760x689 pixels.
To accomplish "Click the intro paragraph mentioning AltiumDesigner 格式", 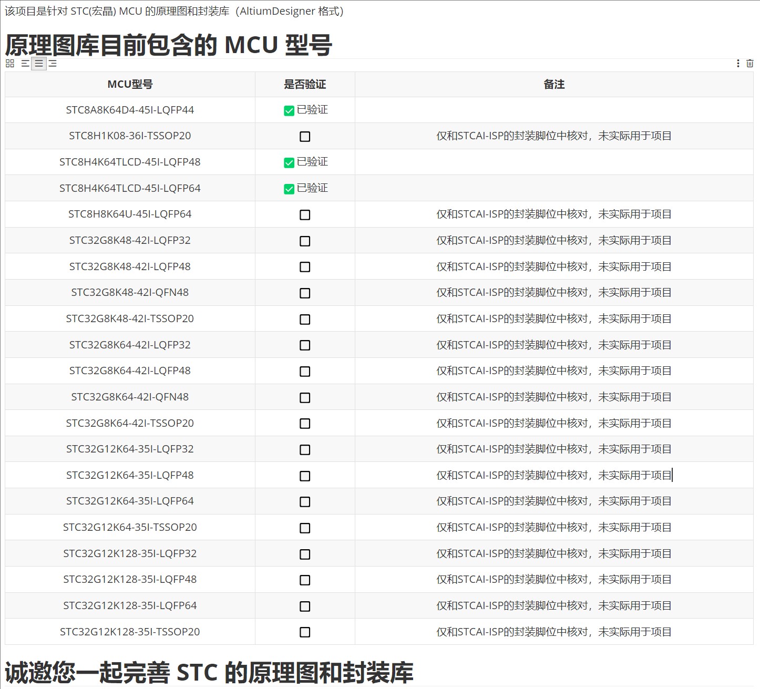I will [174, 11].
